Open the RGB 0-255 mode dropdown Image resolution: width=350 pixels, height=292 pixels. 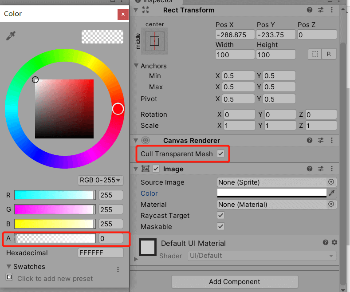[x=100, y=180]
